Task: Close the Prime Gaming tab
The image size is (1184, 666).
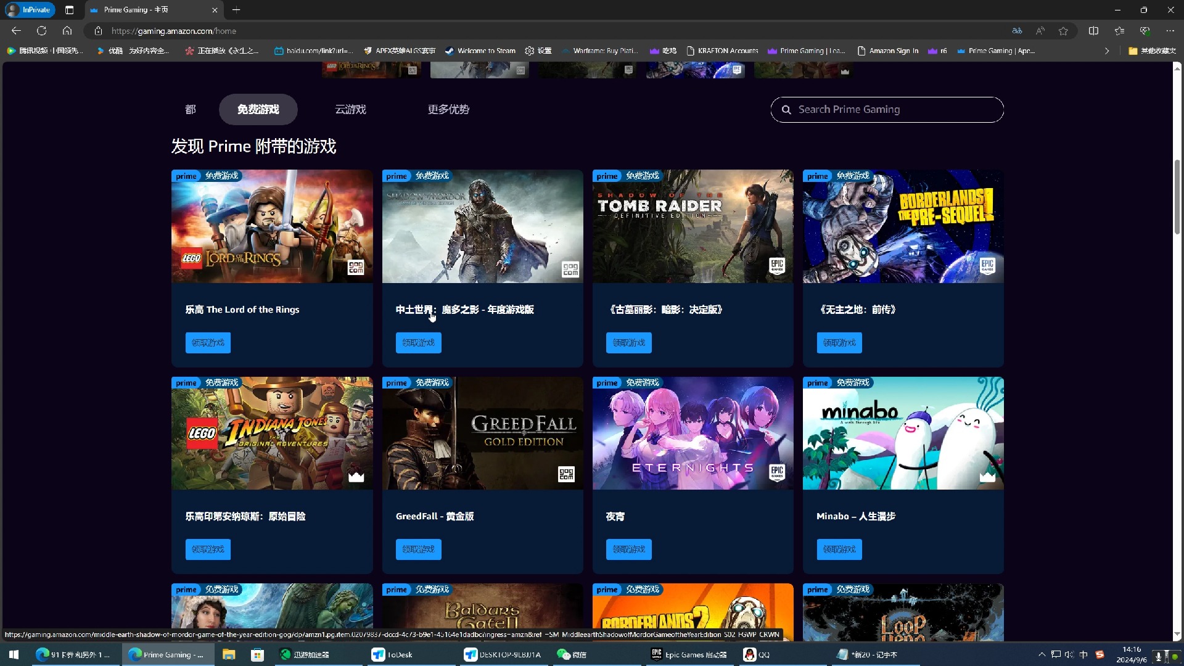Action: [215, 10]
